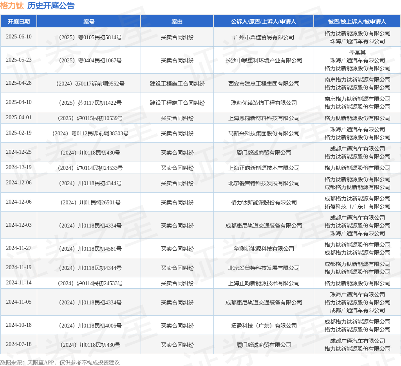This screenshot has height=366, width=401.
Task: Select the date 2024-10-18
Action: (x=19, y=325)
